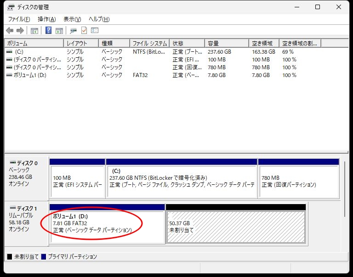Open the 表示(V) menu
The height and width of the screenshot is (277, 353).
[72, 19]
